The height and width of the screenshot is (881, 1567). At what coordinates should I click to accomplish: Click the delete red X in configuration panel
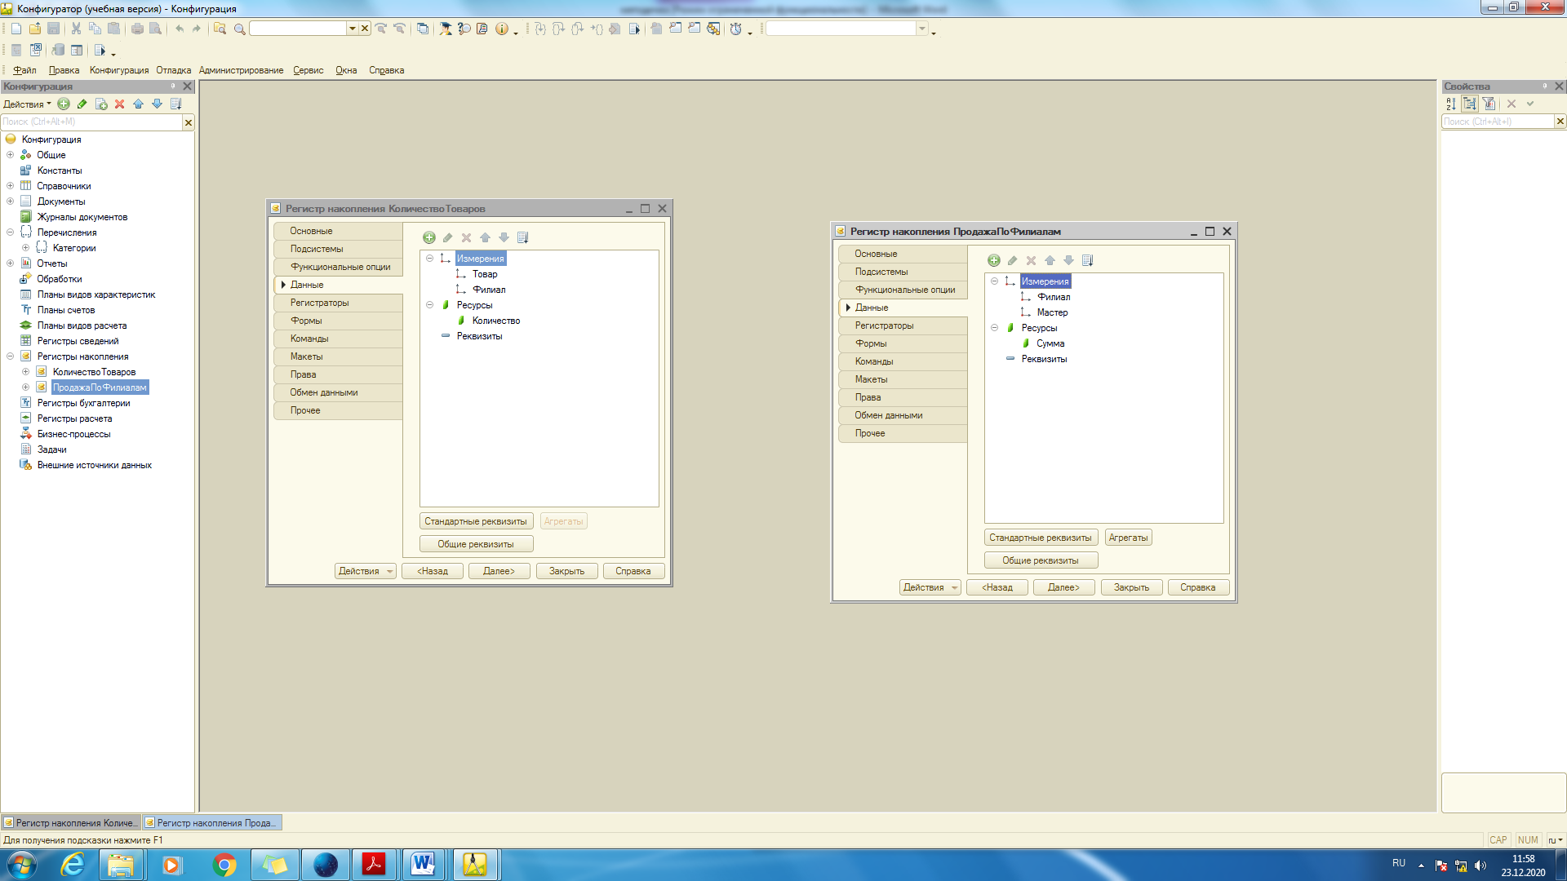tap(119, 104)
